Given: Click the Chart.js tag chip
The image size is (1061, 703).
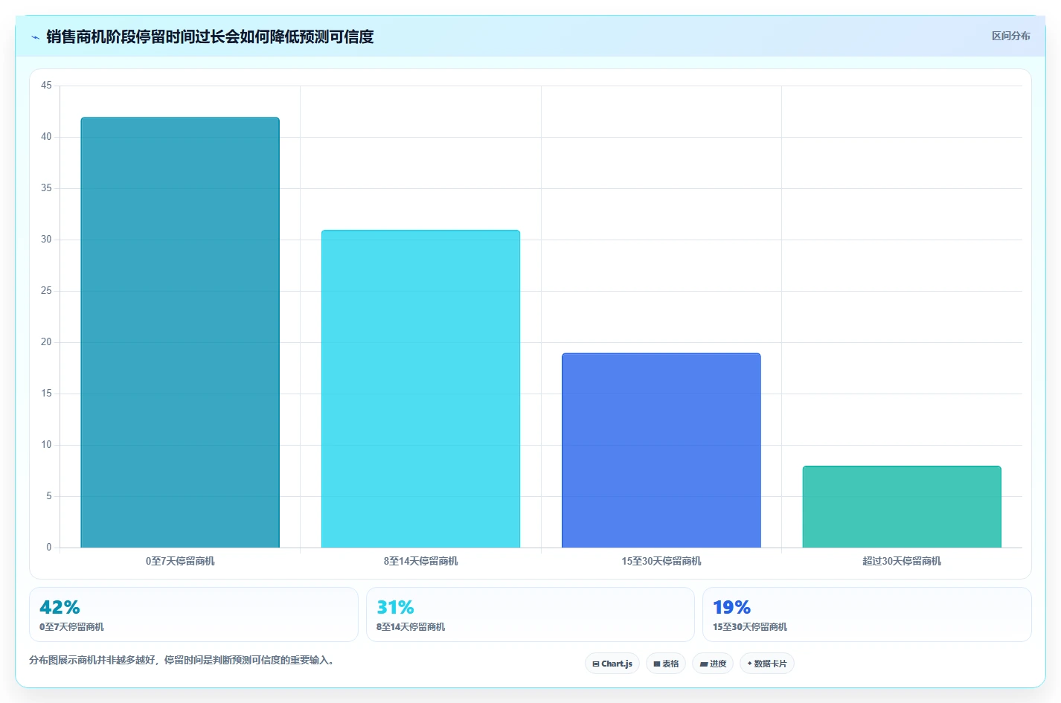Looking at the screenshot, I should point(612,664).
